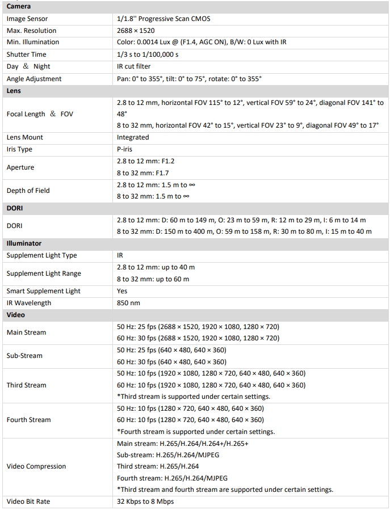Viewport: 390px width, 510px height.
Task: Select the Lens Mount value Integrated
Action: pyautogui.click(x=133, y=137)
